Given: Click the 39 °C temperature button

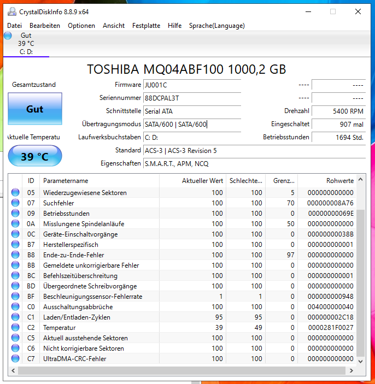Looking at the screenshot, I should (35, 156).
